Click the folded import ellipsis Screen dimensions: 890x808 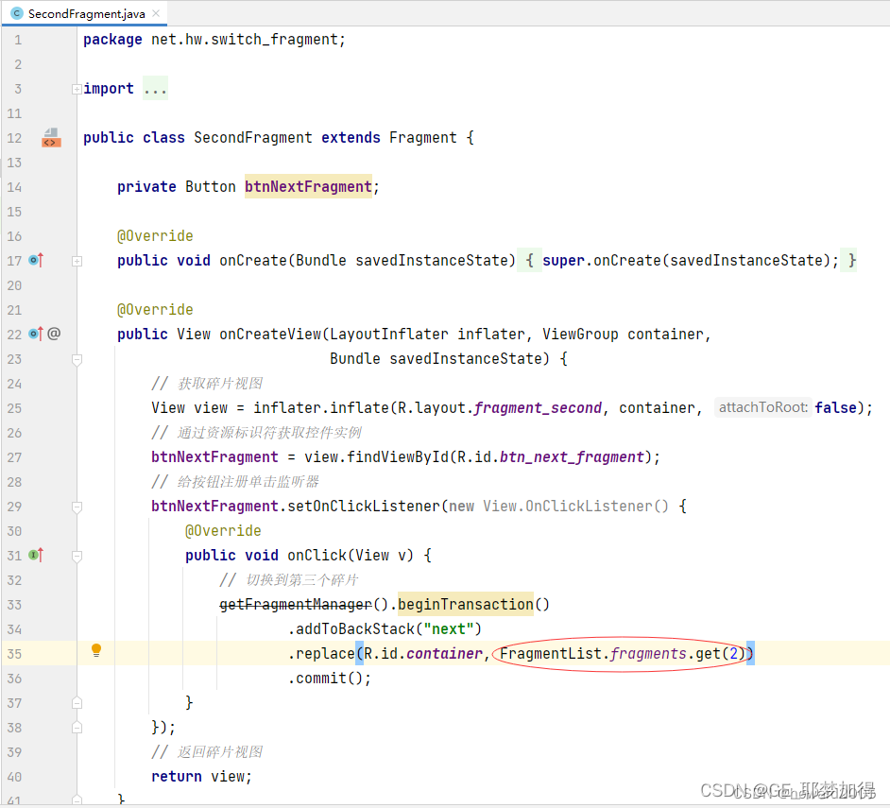[155, 89]
